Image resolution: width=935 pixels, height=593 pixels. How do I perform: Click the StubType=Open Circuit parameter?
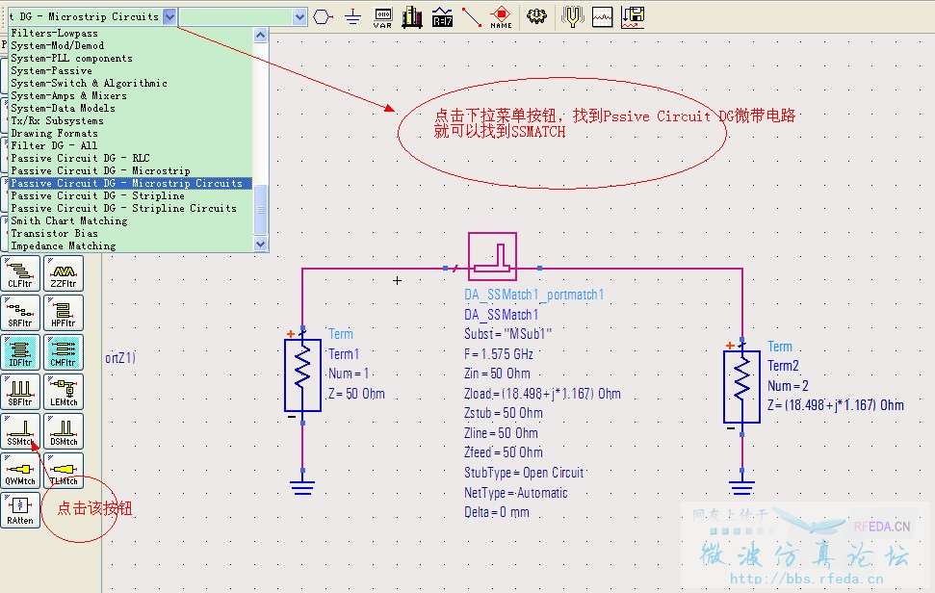point(524,473)
